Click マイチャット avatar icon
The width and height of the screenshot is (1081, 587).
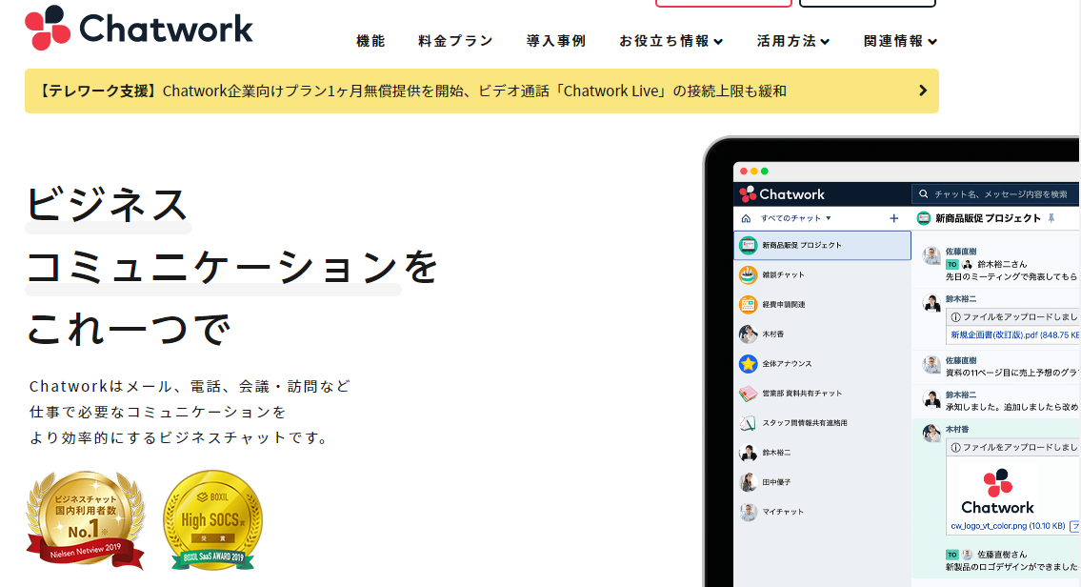coord(748,512)
